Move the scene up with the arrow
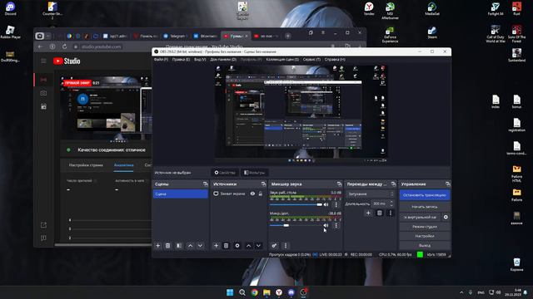This screenshot has width=533, height=299. point(191,246)
